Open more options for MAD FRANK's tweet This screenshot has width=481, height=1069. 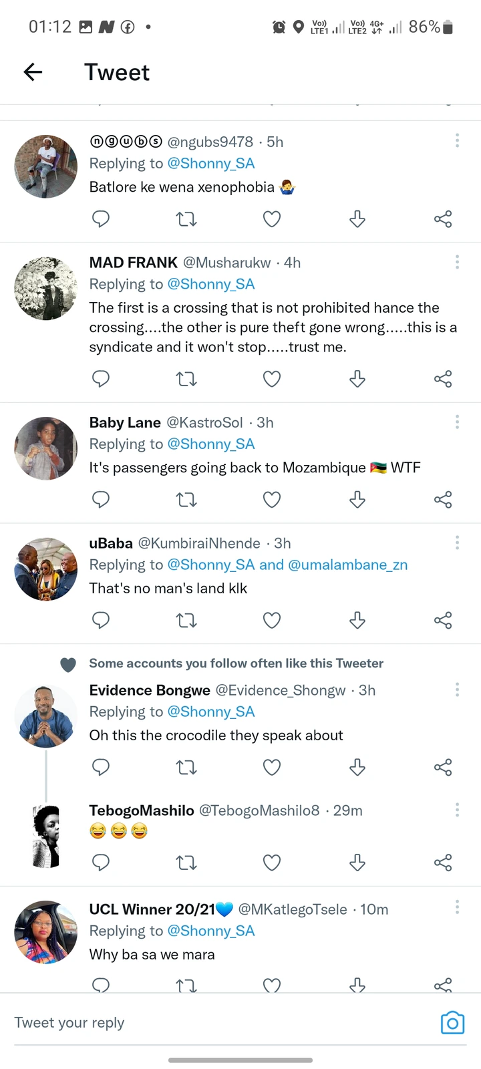(457, 262)
